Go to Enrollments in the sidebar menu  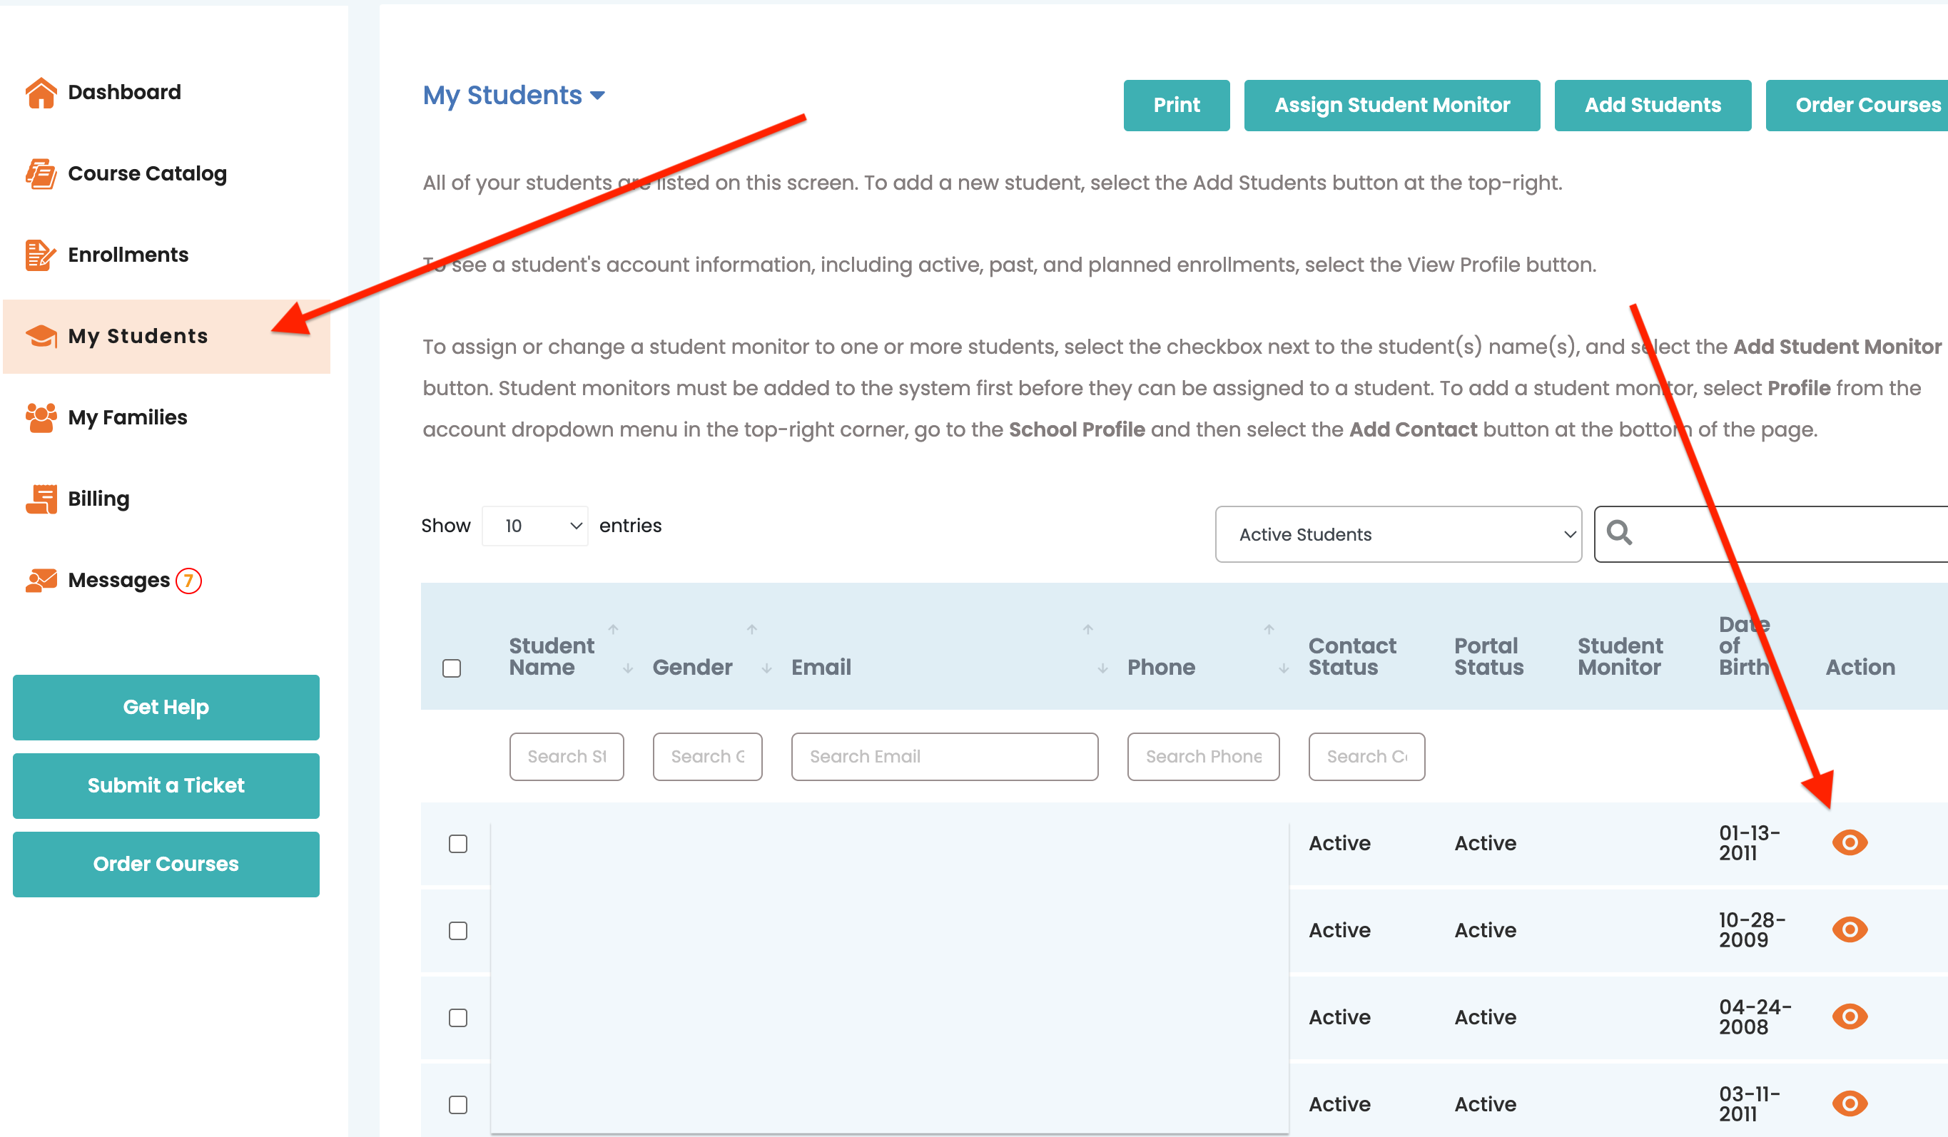pyautogui.click(x=128, y=255)
